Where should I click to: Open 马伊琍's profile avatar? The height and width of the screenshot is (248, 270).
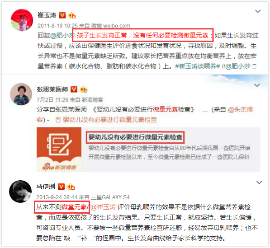click(x=20, y=191)
